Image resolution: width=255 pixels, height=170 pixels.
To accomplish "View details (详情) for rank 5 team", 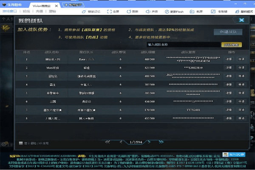I will pos(229,93).
